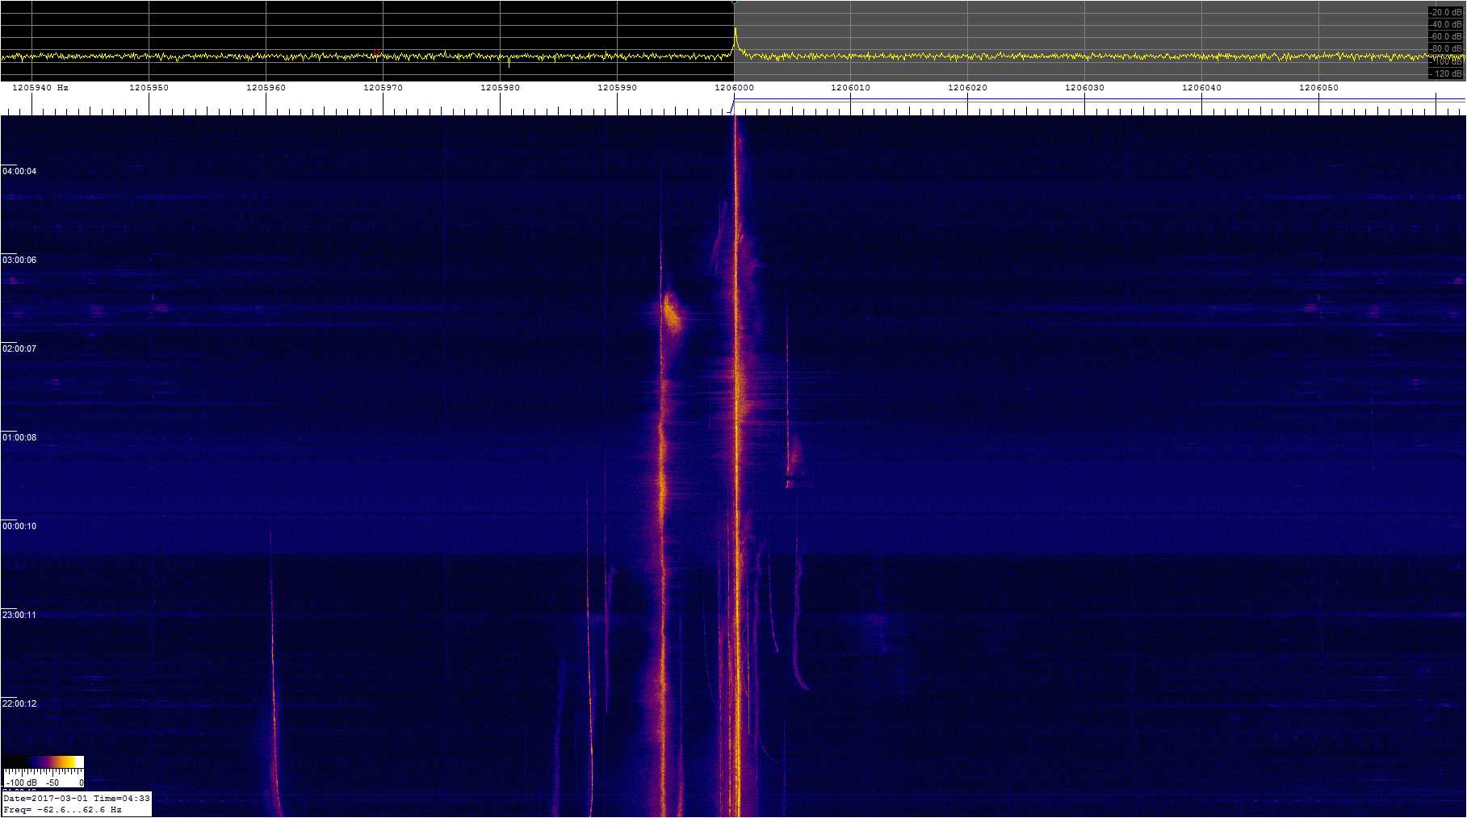1467x818 pixels.
Task: Click the -40.0 dB amplitude label
Action: [x=1445, y=24]
